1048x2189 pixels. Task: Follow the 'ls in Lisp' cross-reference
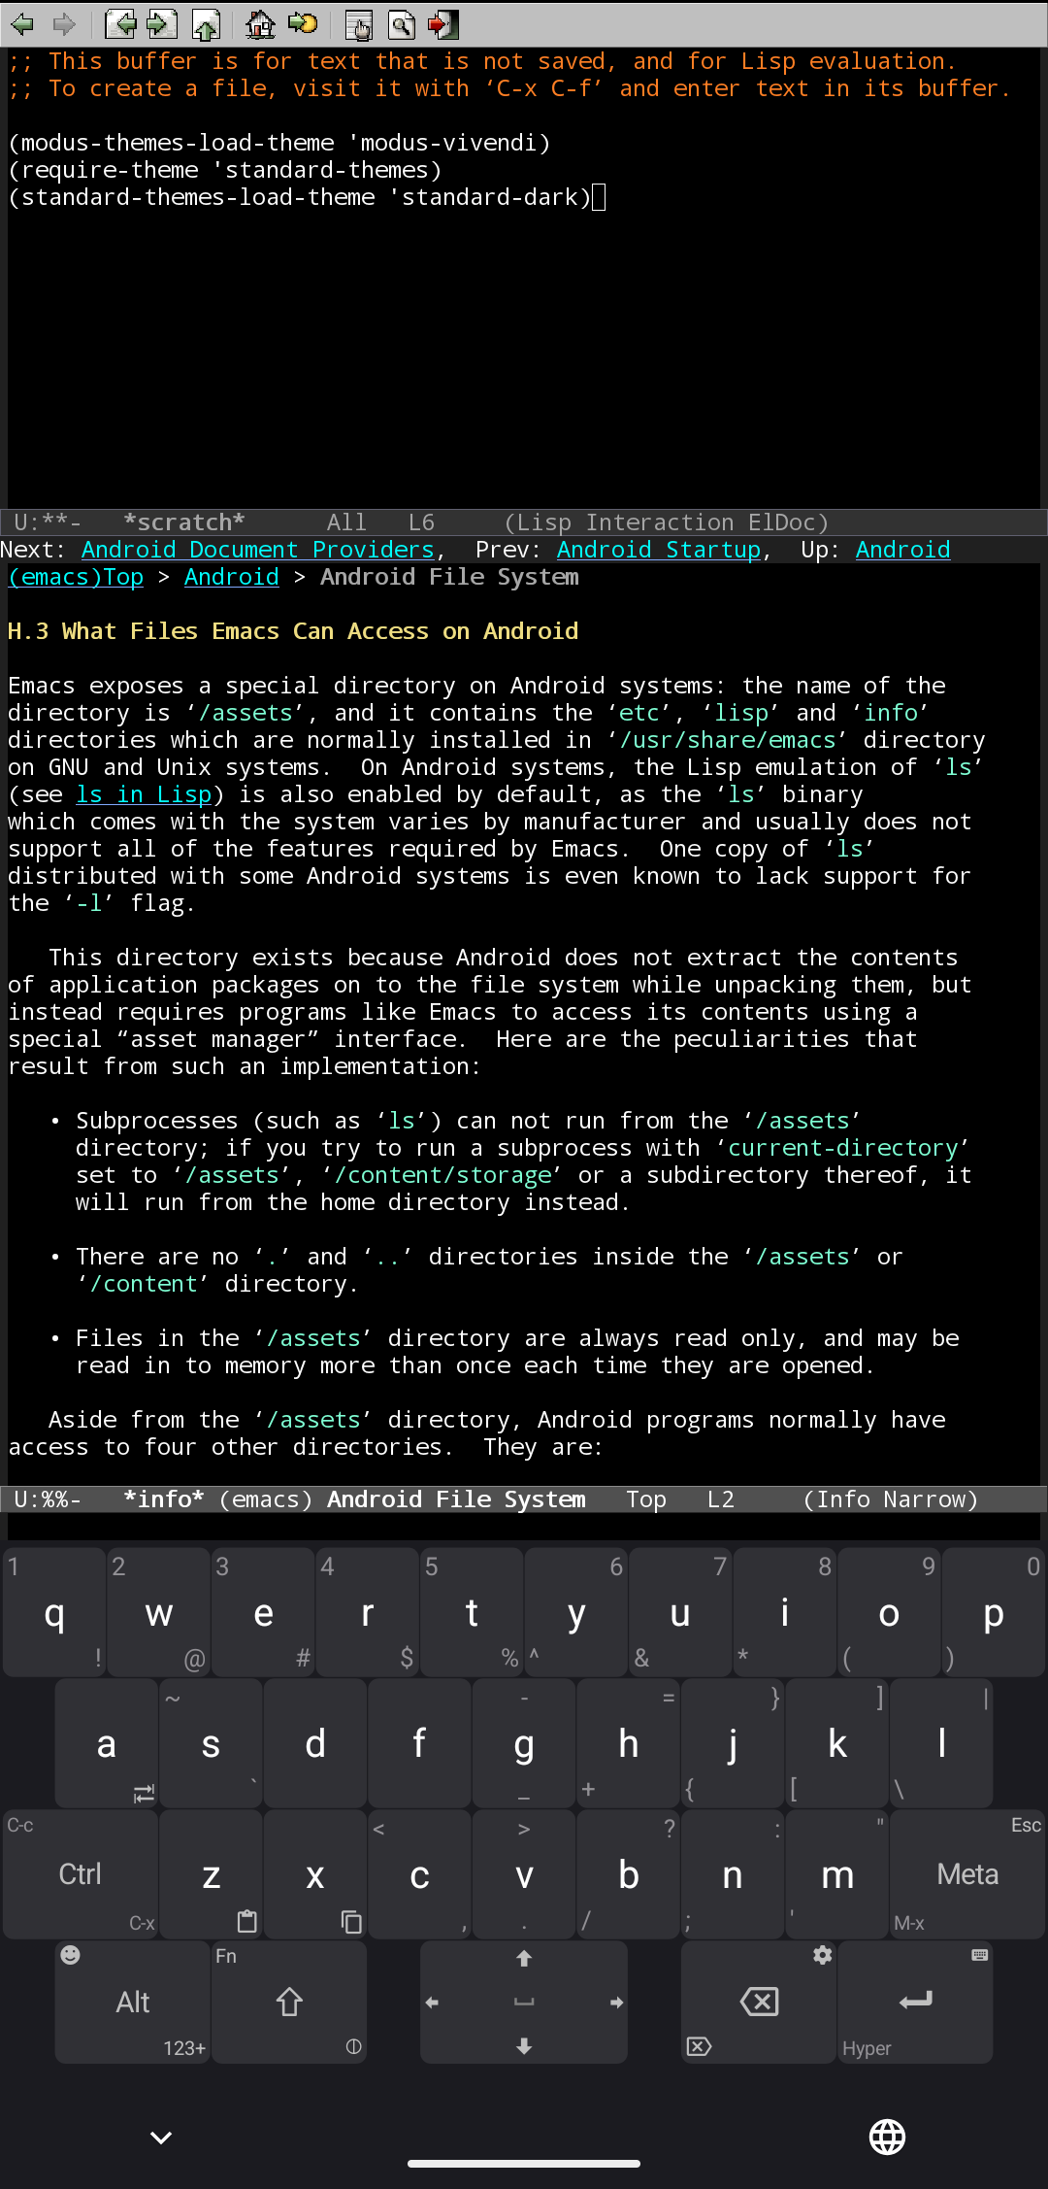click(x=144, y=794)
